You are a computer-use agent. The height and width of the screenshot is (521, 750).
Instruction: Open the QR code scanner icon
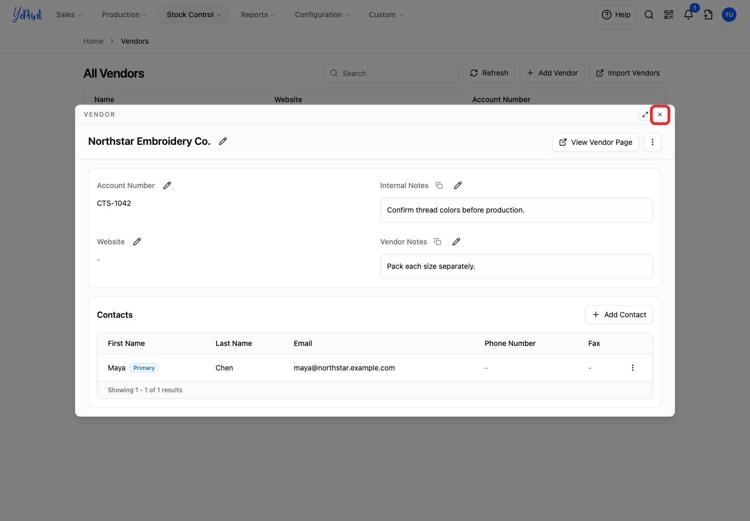669,15
